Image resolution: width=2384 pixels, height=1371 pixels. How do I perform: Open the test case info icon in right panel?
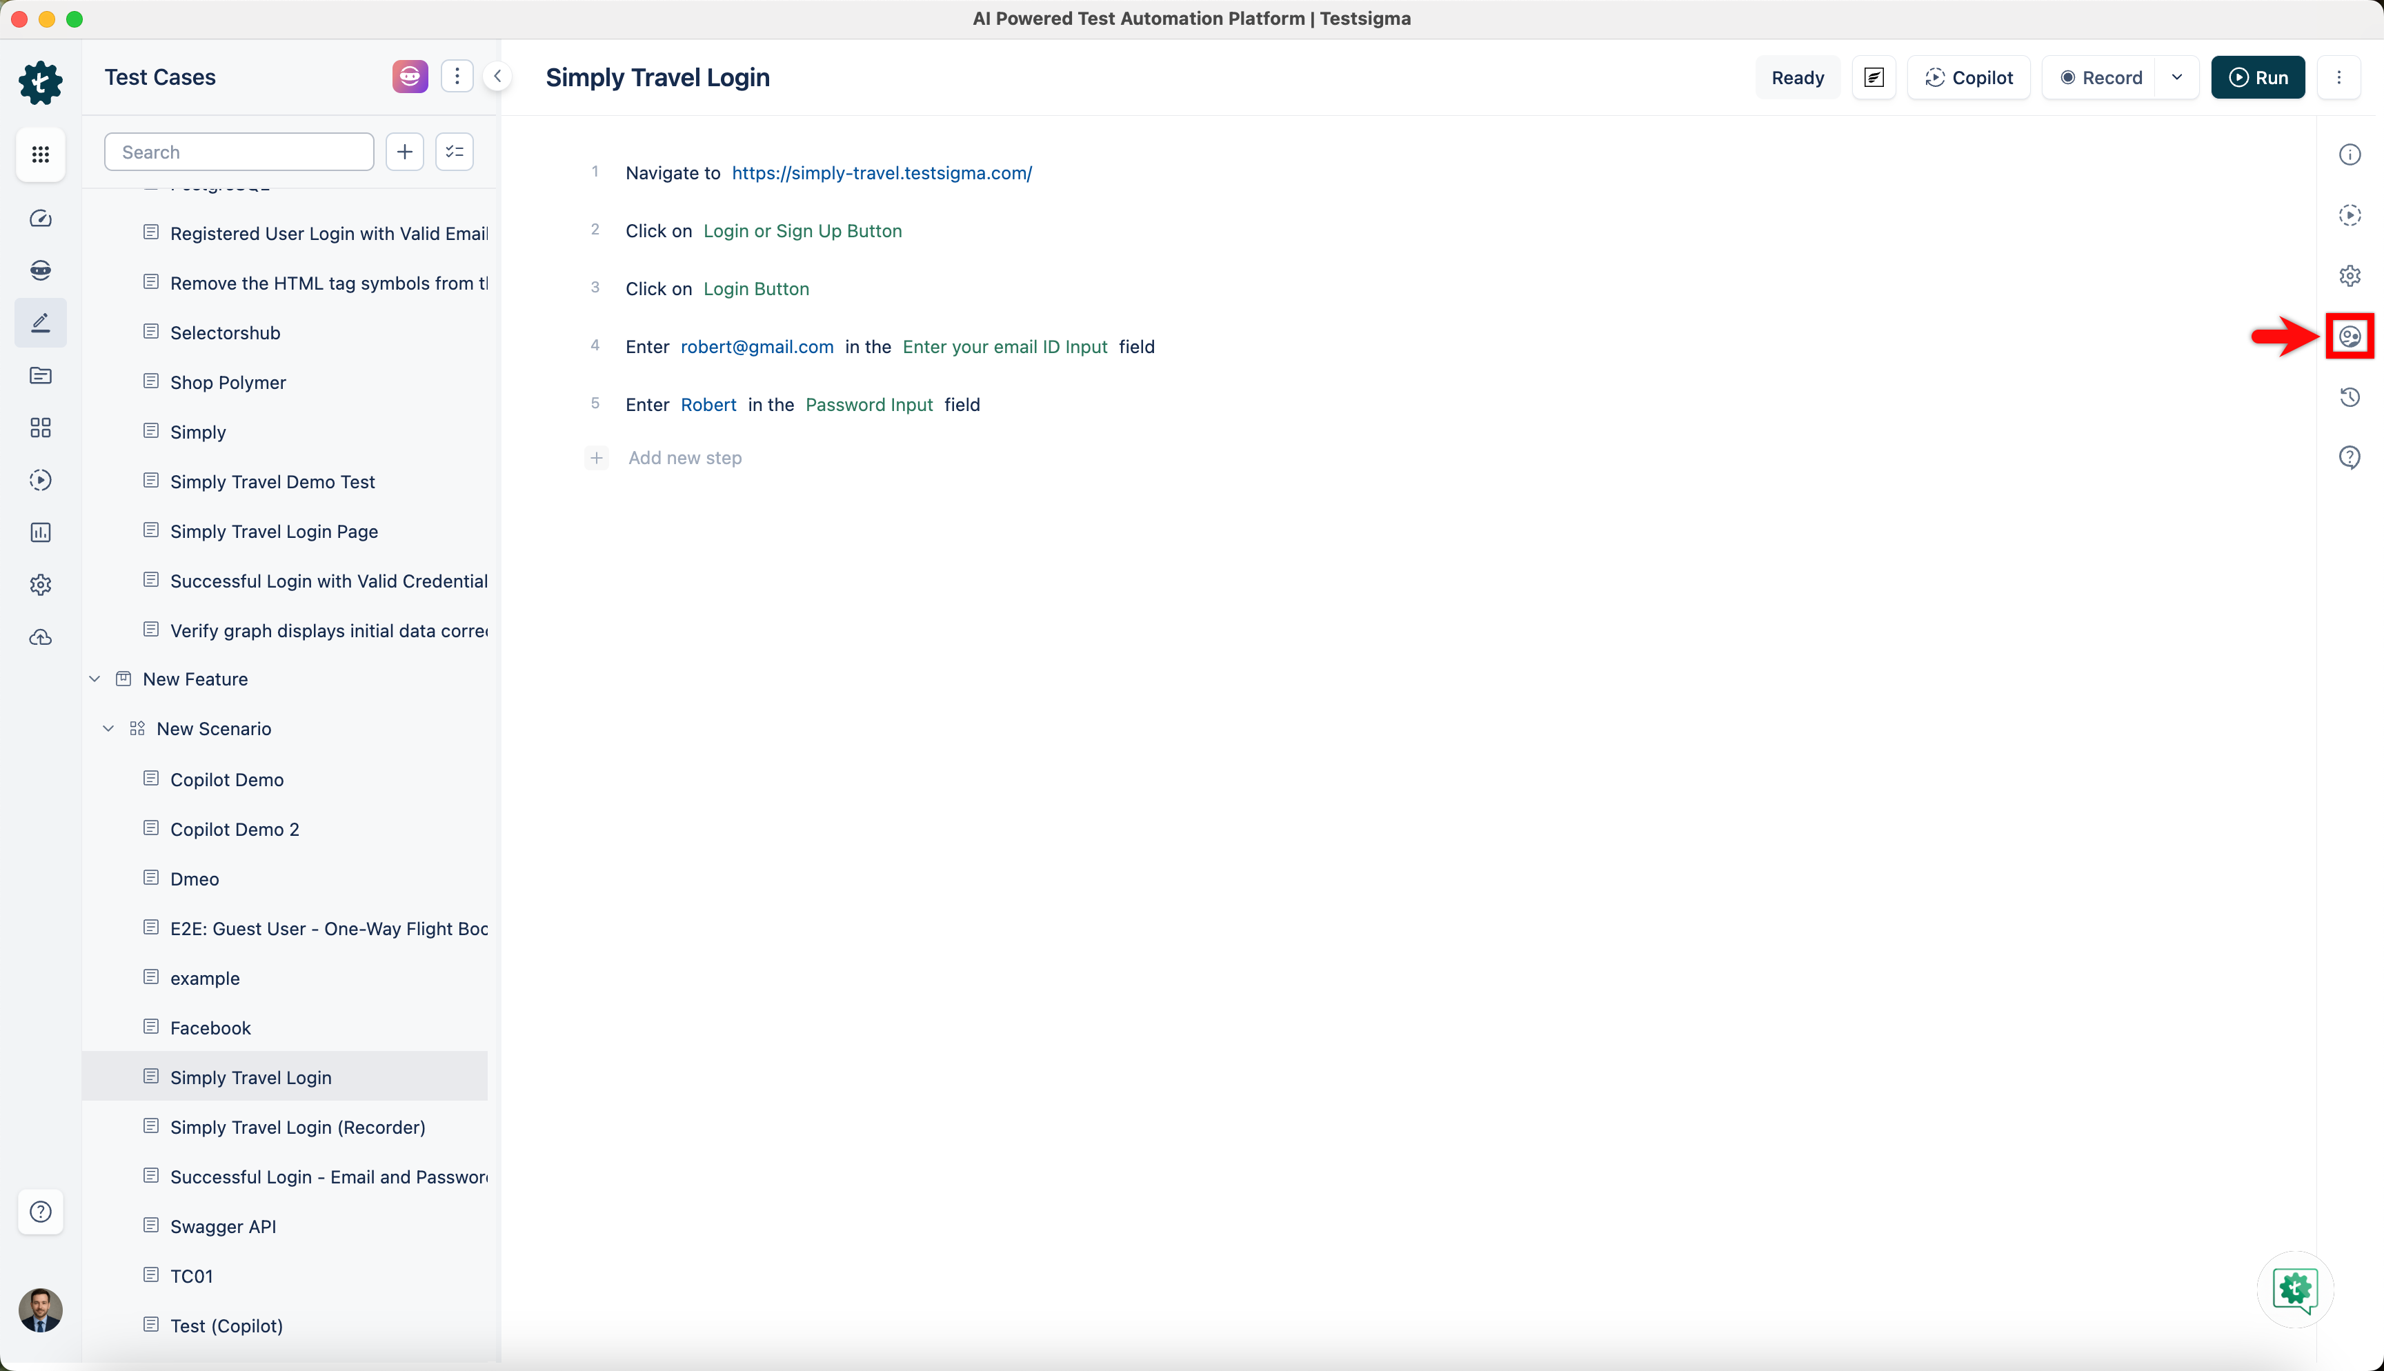[x=2350, y=154]
